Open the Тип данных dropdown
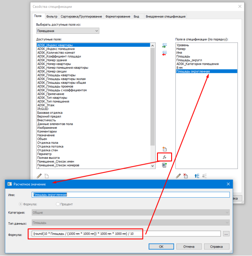This screenshot has width=252, height=256. coord(131,223)
